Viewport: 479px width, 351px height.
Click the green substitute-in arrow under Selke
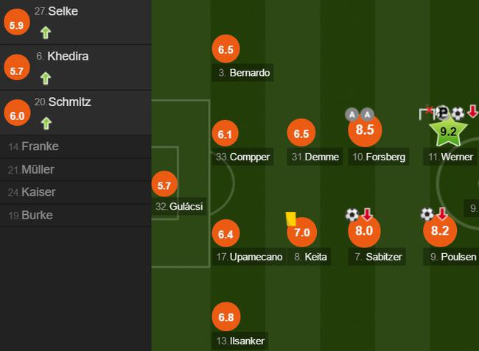[x=46, y=32]
